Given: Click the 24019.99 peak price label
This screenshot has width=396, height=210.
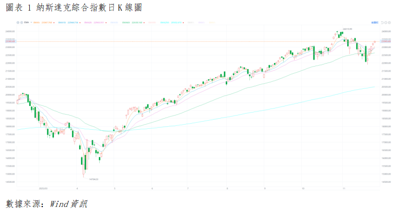Looking at the screenshot, I should 347,29.
